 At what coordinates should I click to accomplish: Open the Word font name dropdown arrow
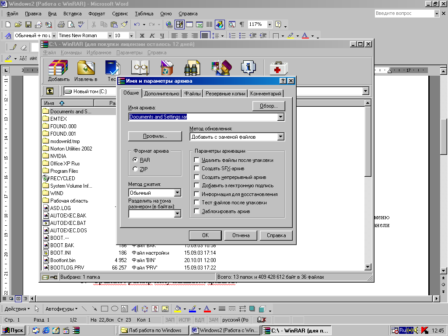(110, 35)
